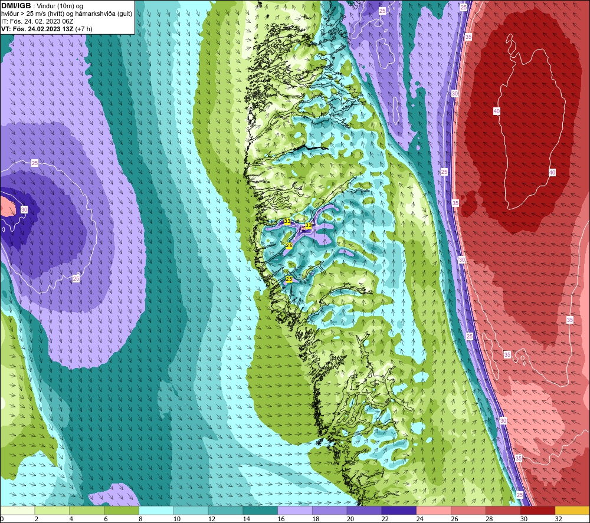The height and width of the screenshot is (523, 590).
Task: Click the yellow '25' gust label near the coast
Action: 289,279
